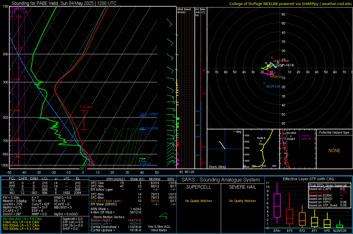Click the 'ConvT = 62F' value
The width and height of the screenshot is (353, 234).
click(x=40, y=204)
